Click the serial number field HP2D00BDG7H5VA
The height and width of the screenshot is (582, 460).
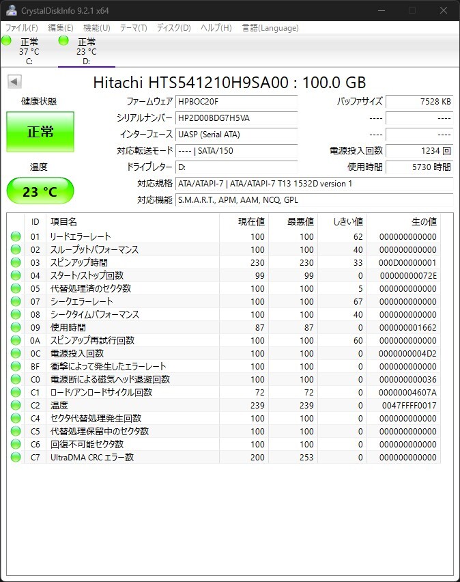236,118
